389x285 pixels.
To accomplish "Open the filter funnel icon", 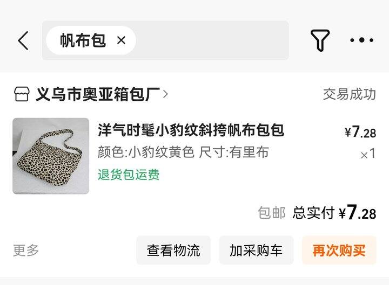I will pyautogui.click(x=320, y=40).
